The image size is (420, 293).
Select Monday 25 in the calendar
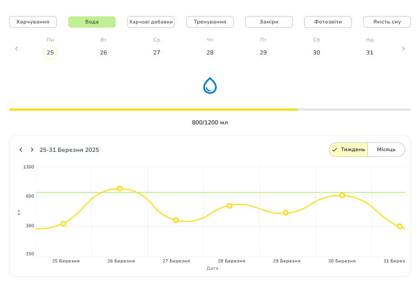[x=50, y=52]
